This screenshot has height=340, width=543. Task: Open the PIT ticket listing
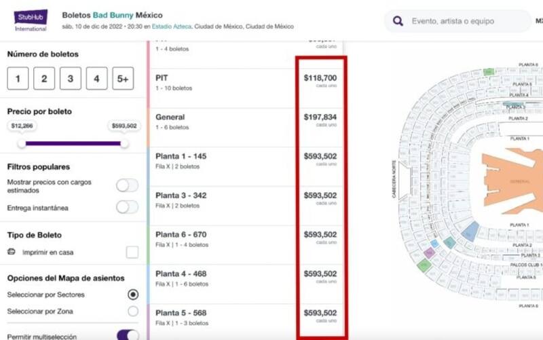(224, 83)
